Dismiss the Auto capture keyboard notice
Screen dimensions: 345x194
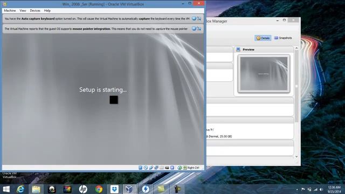(194, 18)
